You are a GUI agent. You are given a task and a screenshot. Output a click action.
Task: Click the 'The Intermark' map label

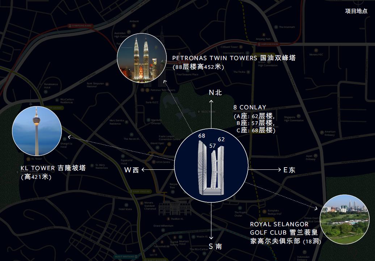287,27
